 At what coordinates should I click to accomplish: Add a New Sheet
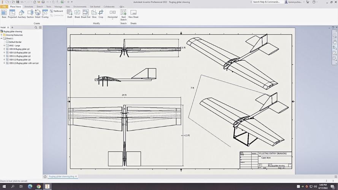pos(133,14)
